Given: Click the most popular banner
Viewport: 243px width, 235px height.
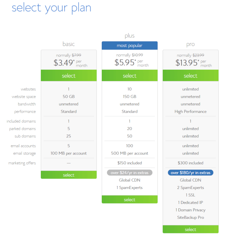Looking at the screenshot, I should point(130,46).
